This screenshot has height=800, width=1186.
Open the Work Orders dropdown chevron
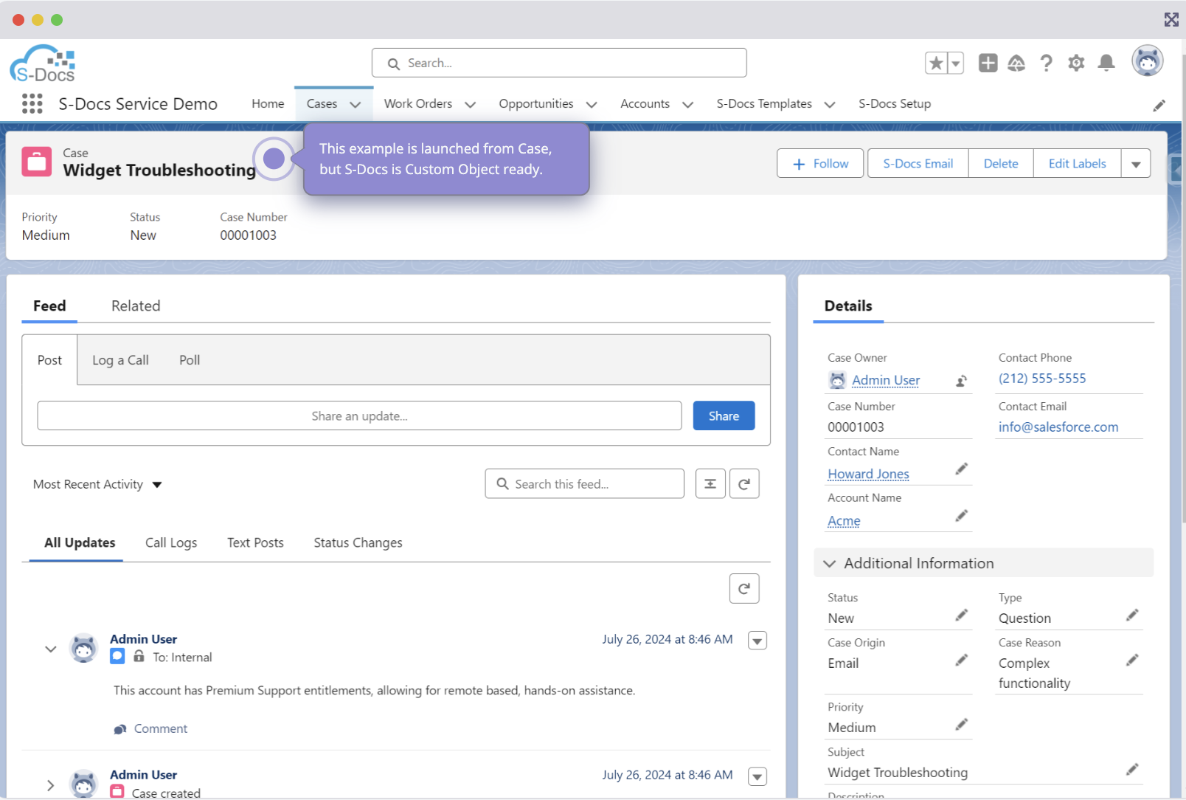tap(471, 105)
